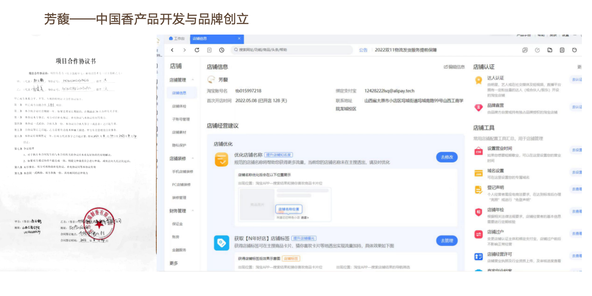Click the 项目合作协议书 document image
592x296 pixels.
point(78,153)
